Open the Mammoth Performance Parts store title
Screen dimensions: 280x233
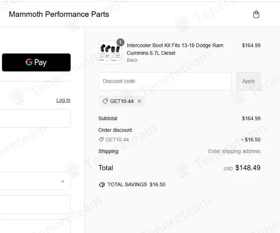tap(59, 15)
